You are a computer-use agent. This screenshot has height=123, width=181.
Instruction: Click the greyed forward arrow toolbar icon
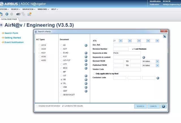[12, 14]
